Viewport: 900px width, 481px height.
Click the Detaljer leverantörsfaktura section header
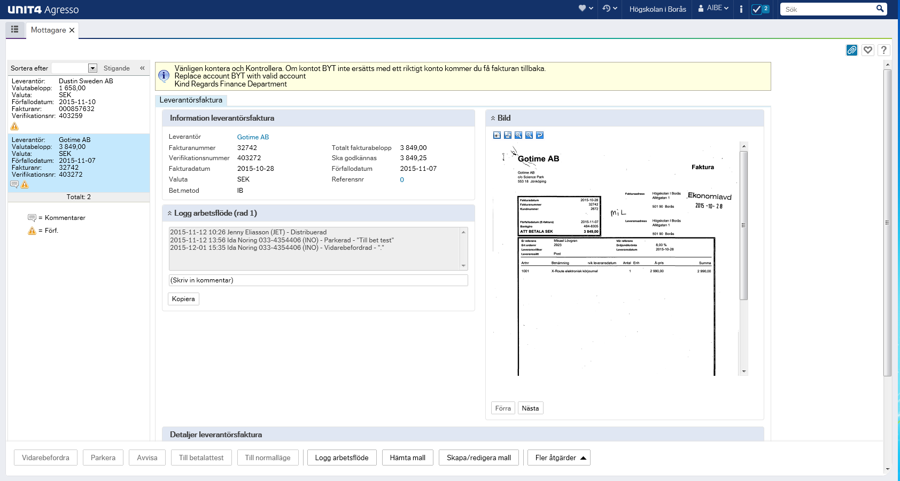[463, 434]
